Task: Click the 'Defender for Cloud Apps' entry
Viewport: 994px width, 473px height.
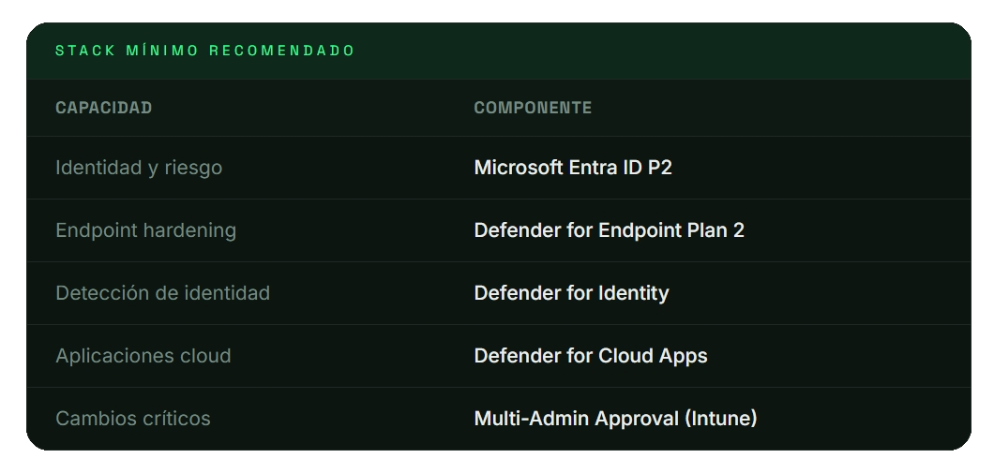Action: (x=591, y=356)
